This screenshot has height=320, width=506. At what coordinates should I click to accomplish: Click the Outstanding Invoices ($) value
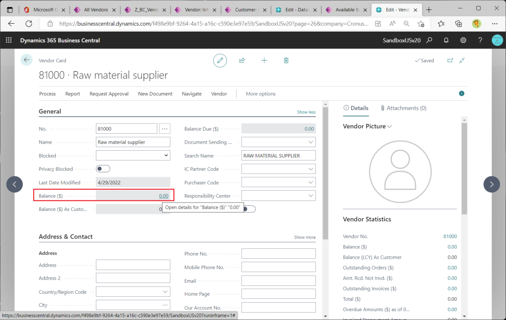[452, 289]
